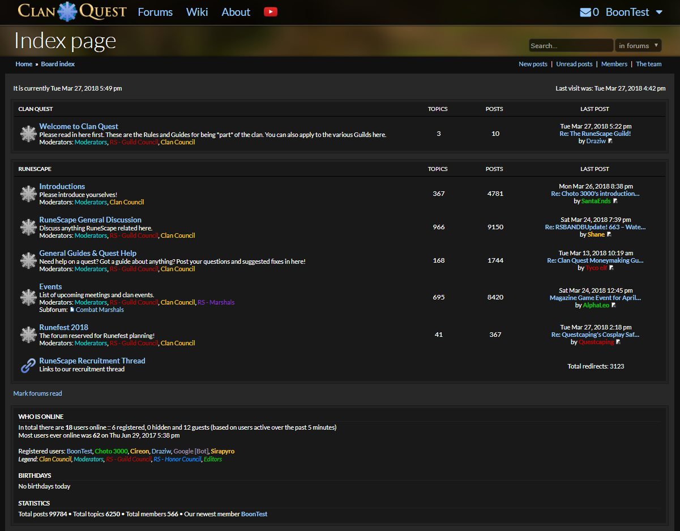Screen dimensions: 680x531
Task: Open 'Re: The RuneScape Guild!' last post
Action: (x=595, y=134)
